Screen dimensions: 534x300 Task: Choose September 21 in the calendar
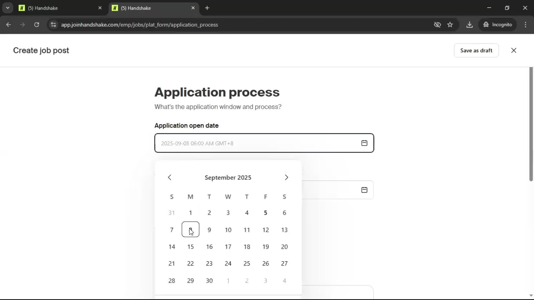pyautogui.click(x=172, y=264)
